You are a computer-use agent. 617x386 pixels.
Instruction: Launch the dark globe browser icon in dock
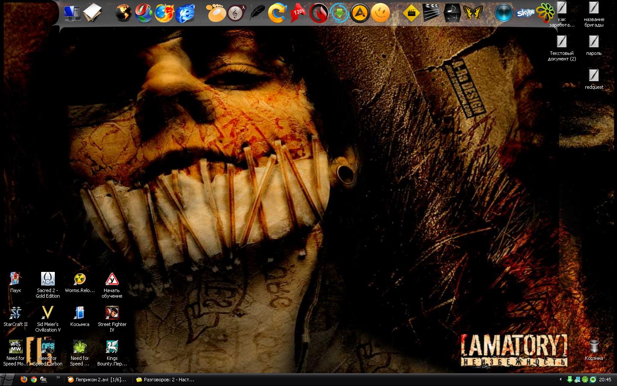(x=123, y=13)
